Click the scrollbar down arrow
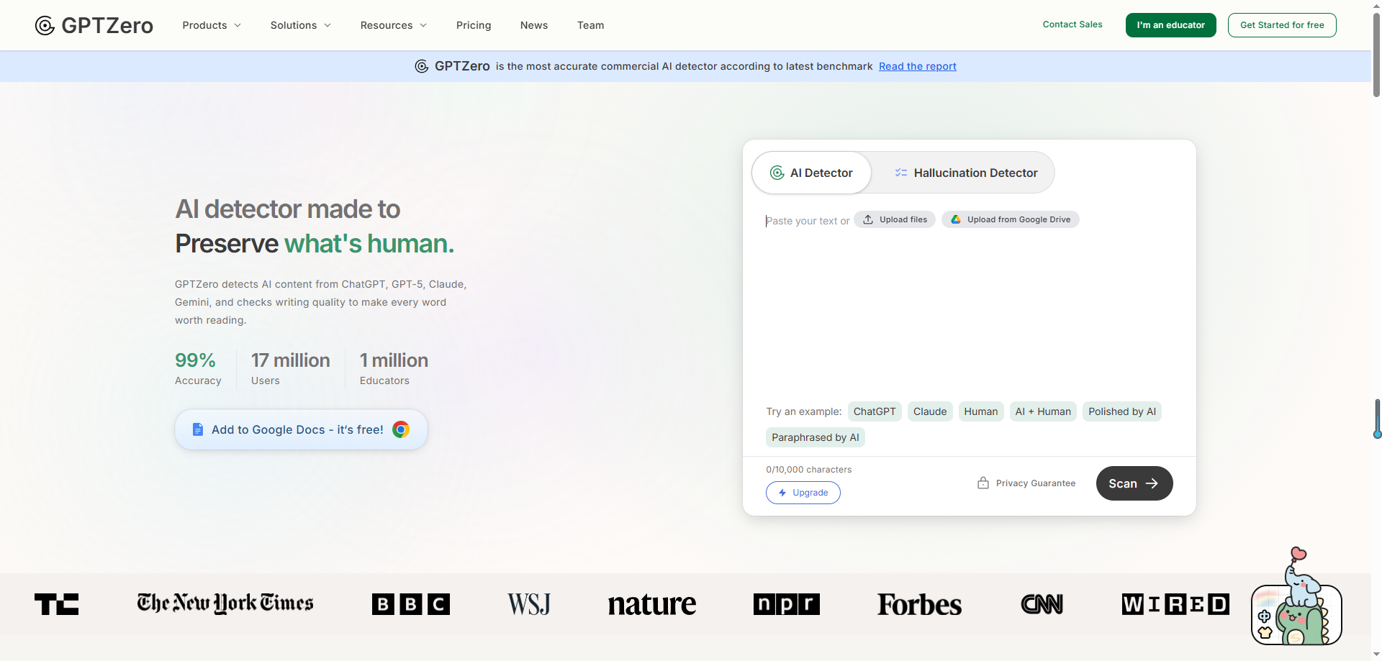The height and width of the screenshot is (661, 1382). 1376,655
